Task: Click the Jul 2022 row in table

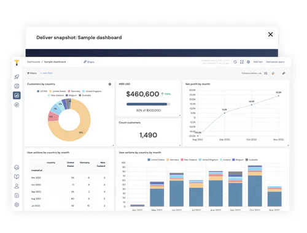Action: (x=69, y=205)
